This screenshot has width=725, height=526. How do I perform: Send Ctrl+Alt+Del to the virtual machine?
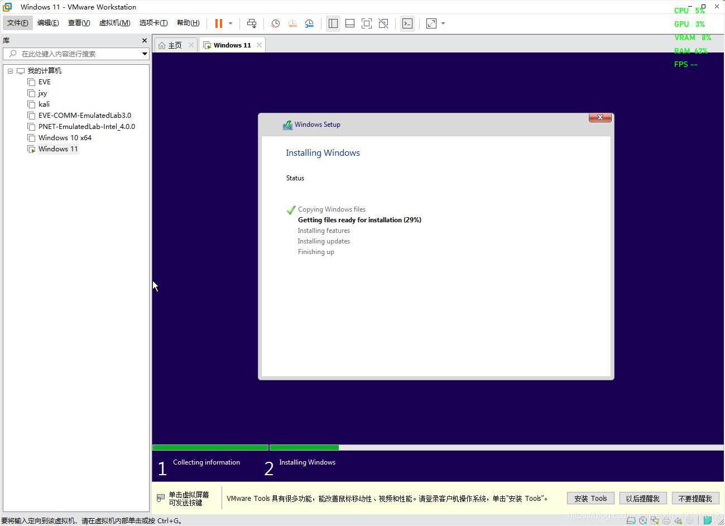point(252,23)
